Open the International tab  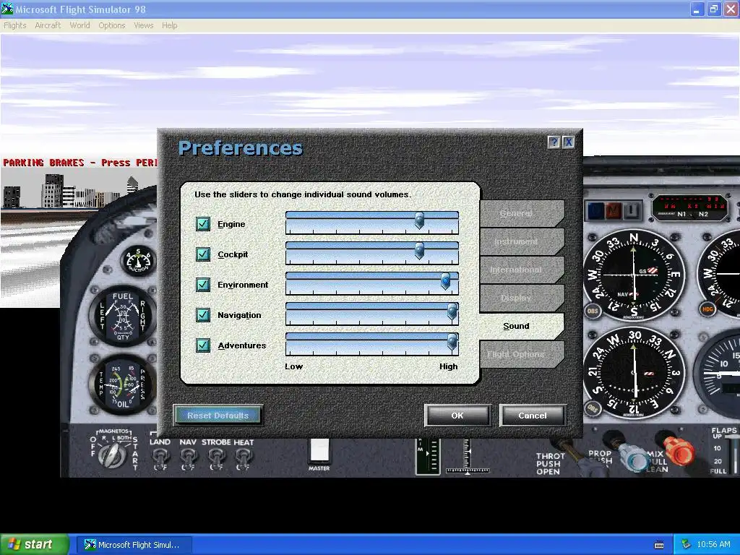[522, 270]
